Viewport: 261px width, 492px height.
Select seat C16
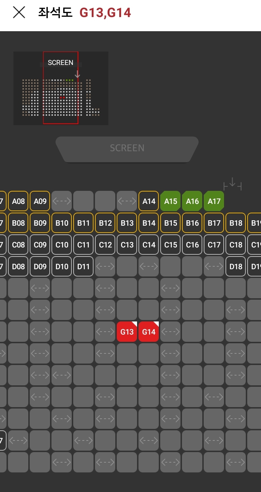pyautogui.click(x=192, y=245)
